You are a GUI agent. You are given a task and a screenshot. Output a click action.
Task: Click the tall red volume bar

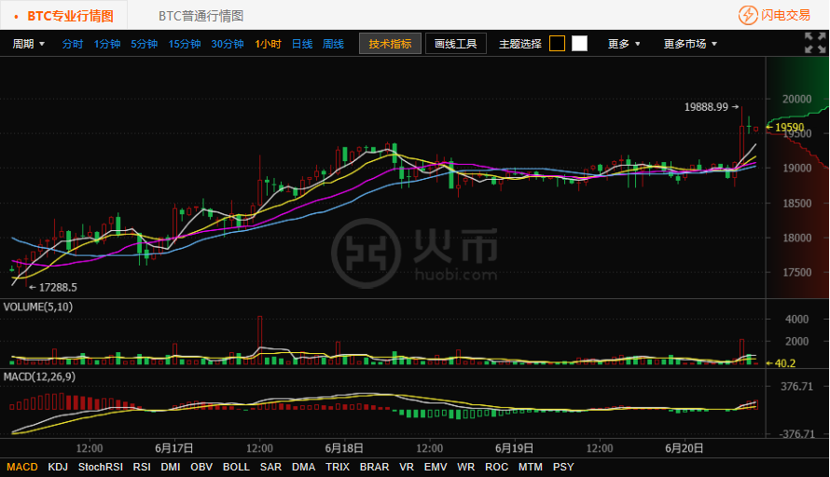coord(260,341)
